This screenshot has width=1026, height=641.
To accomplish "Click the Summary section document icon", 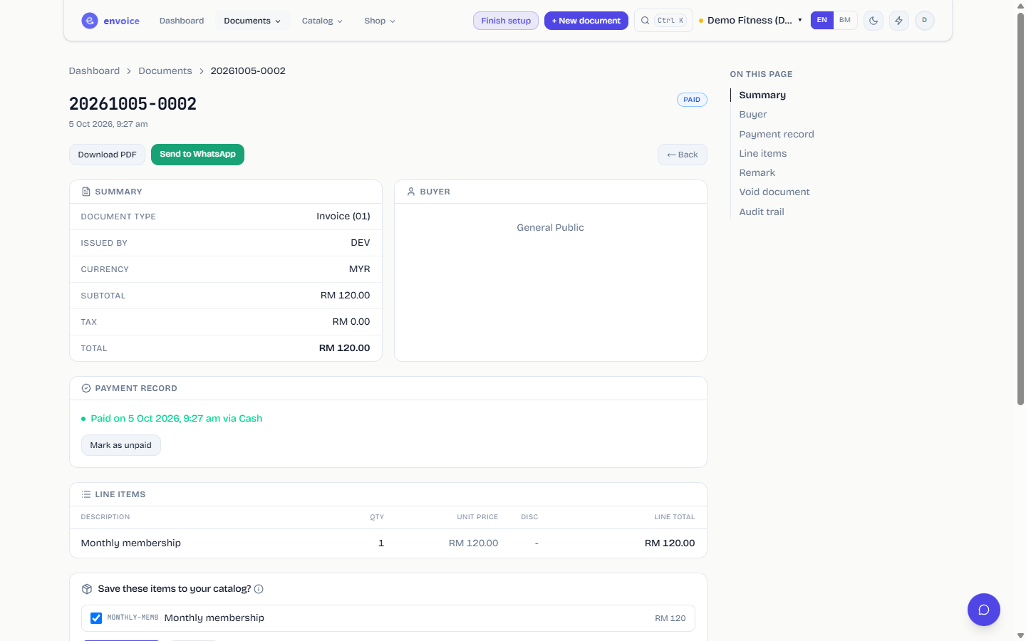I will 86,192.
